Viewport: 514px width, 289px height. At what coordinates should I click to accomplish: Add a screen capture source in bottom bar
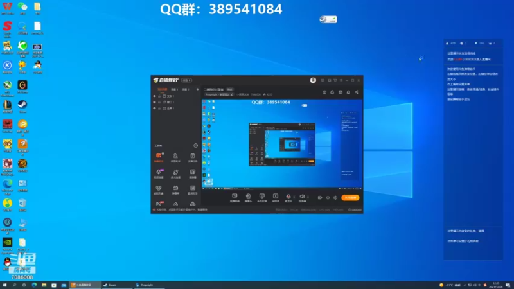235,198
